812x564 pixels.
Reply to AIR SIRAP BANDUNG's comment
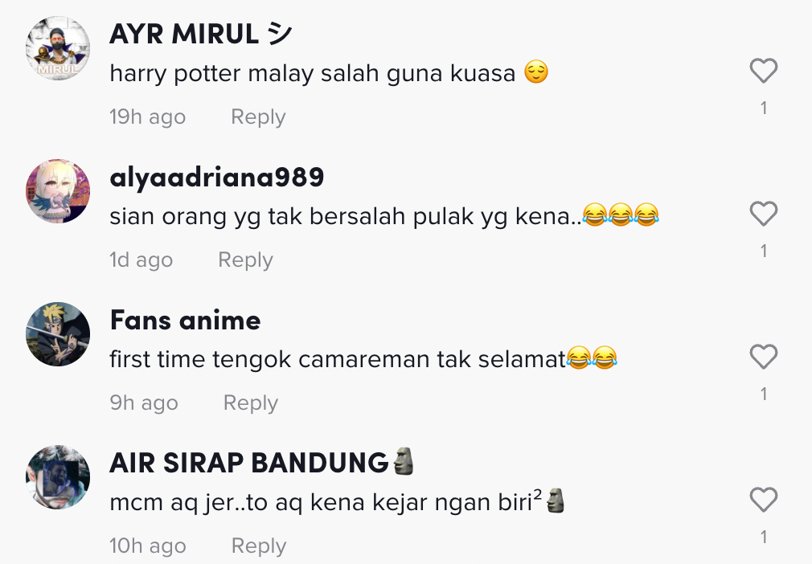[x=258, y=546]
